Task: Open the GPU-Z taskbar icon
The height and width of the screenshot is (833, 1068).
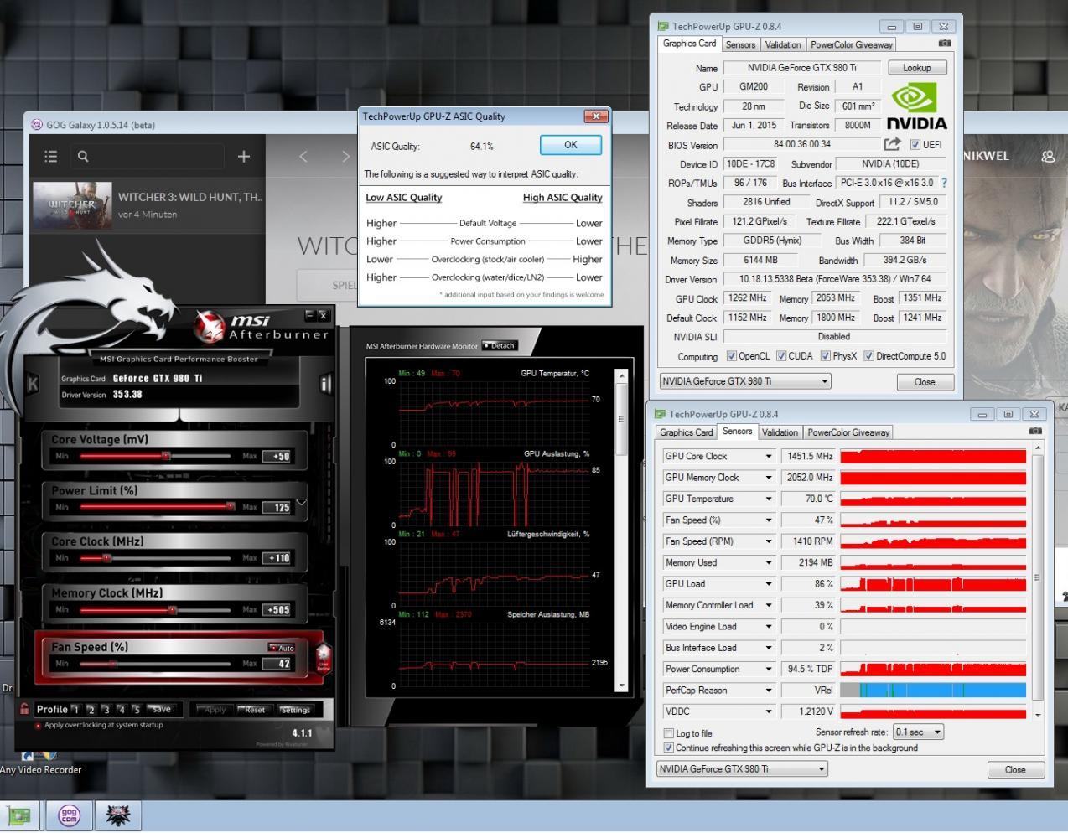Action: tap(18, 815)
